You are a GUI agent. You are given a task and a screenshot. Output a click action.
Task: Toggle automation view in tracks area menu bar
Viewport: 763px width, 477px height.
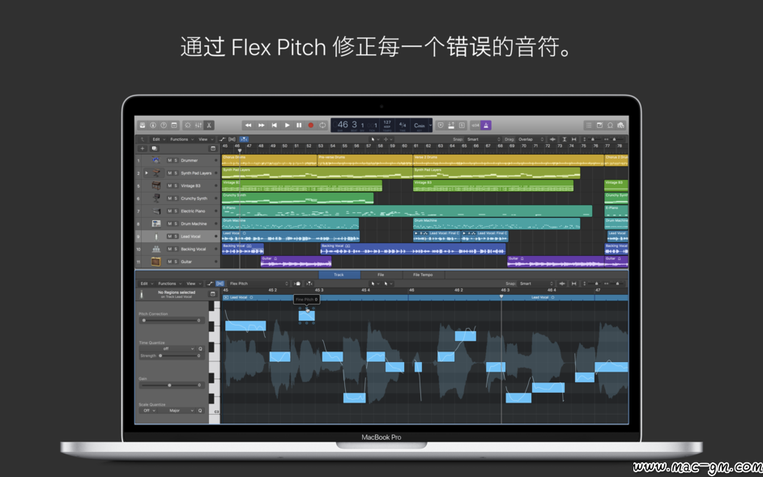click(x=221, y=139)
